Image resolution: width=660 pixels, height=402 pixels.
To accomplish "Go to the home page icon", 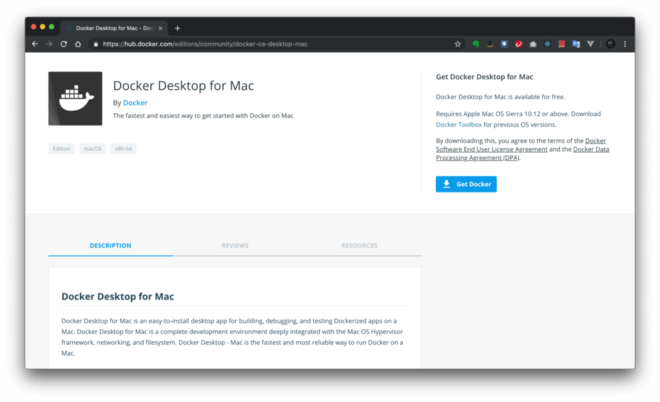I will tap(78, 44).
